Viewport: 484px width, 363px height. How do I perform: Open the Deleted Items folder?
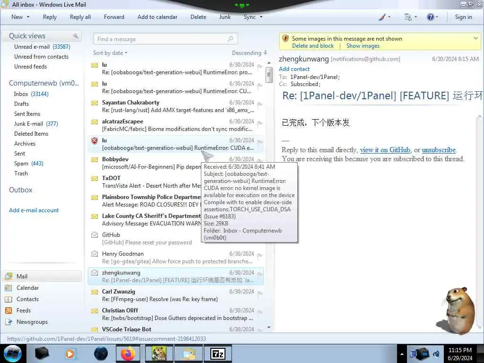tap(31, 133)
